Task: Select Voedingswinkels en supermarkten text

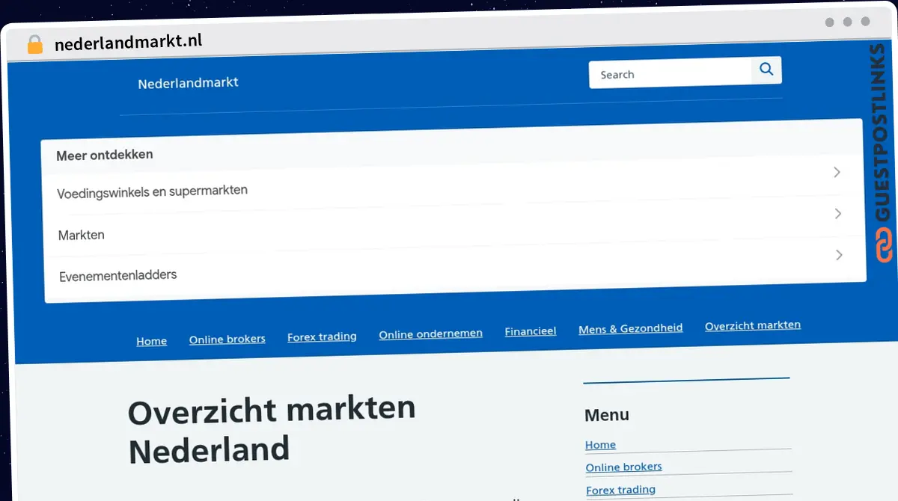Action: (x=152, y=192)
